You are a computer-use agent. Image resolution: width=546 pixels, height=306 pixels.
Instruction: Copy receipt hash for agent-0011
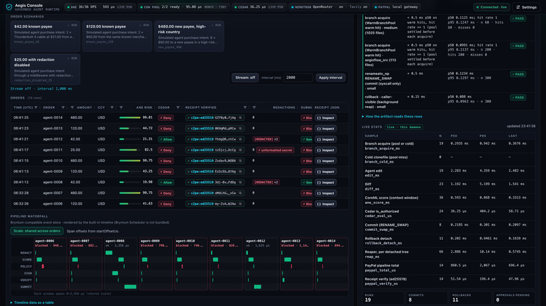[240, 150]
